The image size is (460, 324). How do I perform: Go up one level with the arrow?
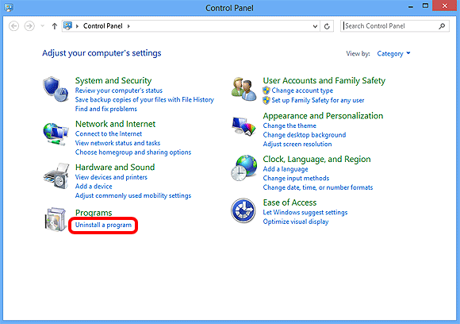pos(54,26)
